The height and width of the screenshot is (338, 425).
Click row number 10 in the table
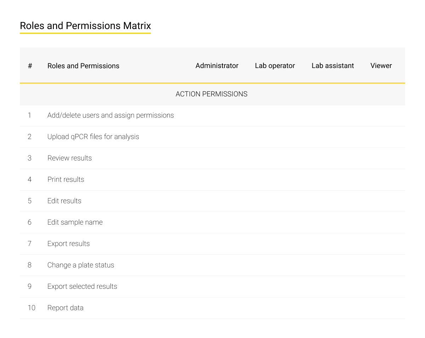click(32, 308)
